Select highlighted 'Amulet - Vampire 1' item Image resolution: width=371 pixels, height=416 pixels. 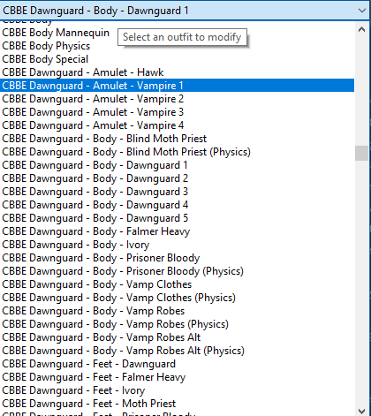coord(177,86)
